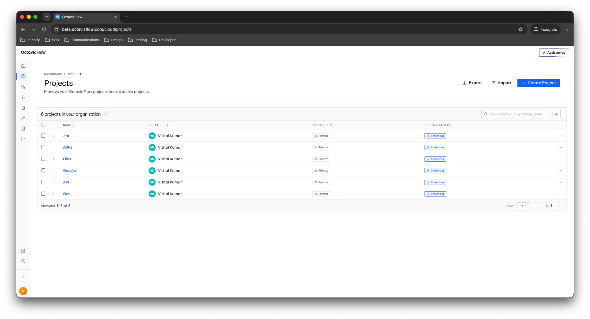Image resolution: width=590 pixels, height=319 pixels.
Task: Open a new browser tab
Action: coord(126,17)
